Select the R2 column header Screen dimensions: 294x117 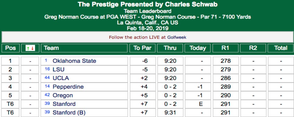[253, 48]
